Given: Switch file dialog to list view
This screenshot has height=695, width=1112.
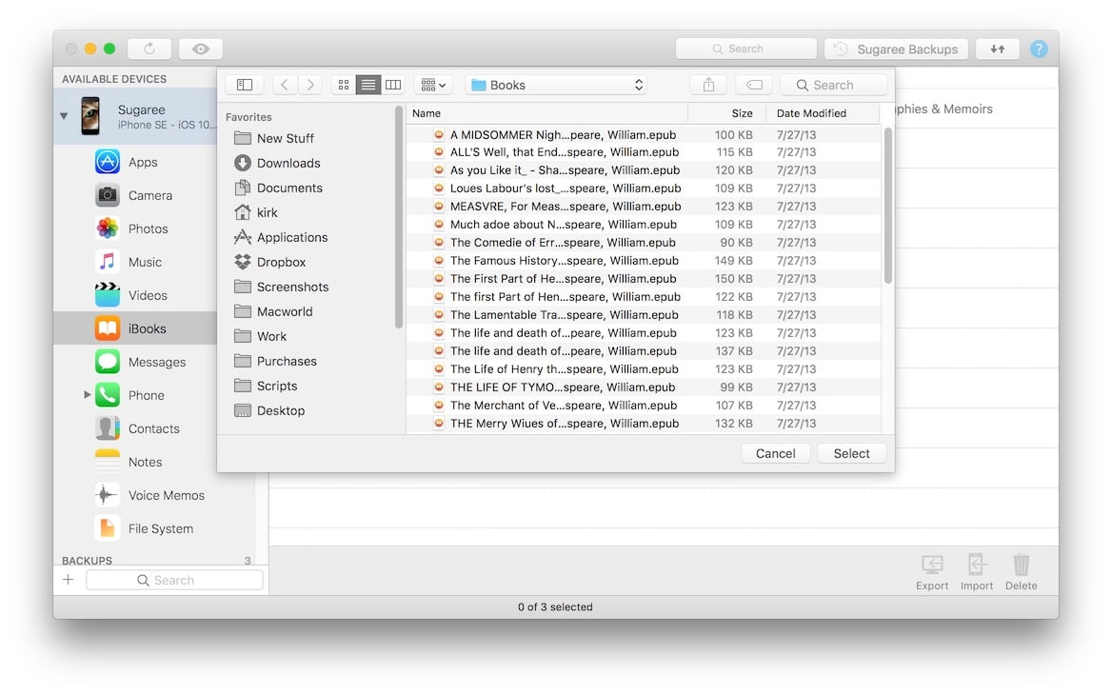Looking at the screenshot, I should coord(368,85).
